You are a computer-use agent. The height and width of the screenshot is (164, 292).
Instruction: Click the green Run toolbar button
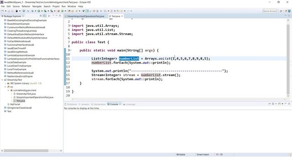point(39,11)
